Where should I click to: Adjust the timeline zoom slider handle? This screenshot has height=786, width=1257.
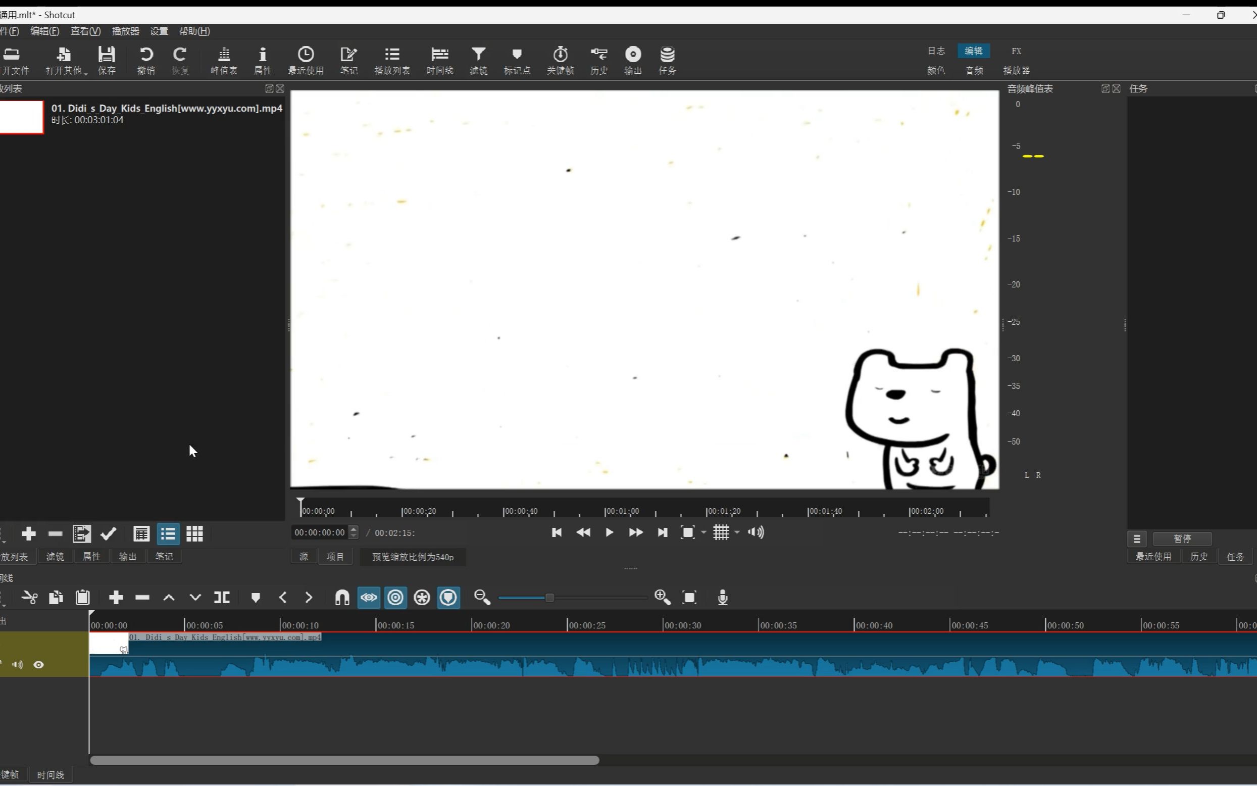coord(549,597)
